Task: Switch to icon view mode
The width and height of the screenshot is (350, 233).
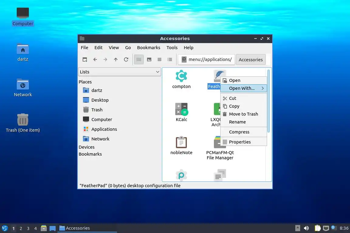Action: tap(139, 59)
